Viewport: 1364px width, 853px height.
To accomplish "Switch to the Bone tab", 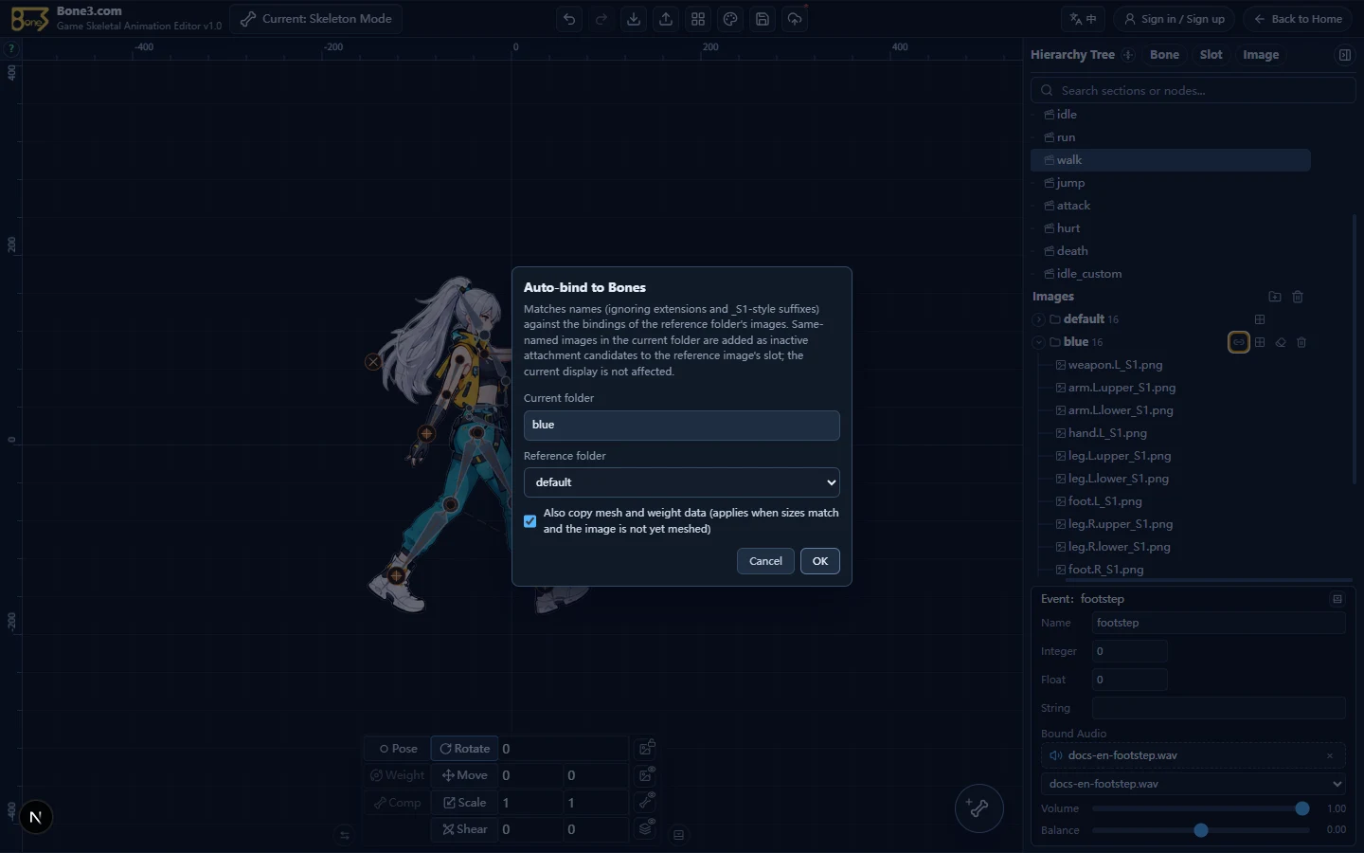I will coord(1164,55).
